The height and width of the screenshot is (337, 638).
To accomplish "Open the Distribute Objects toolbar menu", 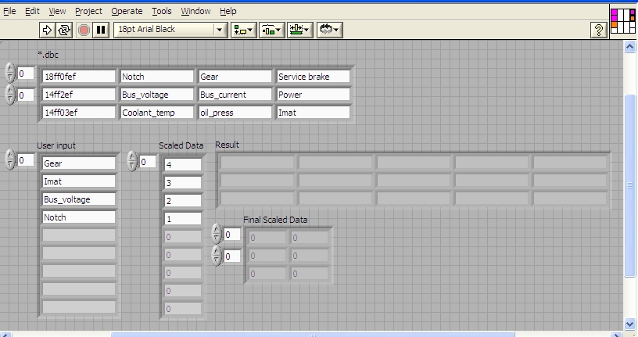I will click(271, 30).
